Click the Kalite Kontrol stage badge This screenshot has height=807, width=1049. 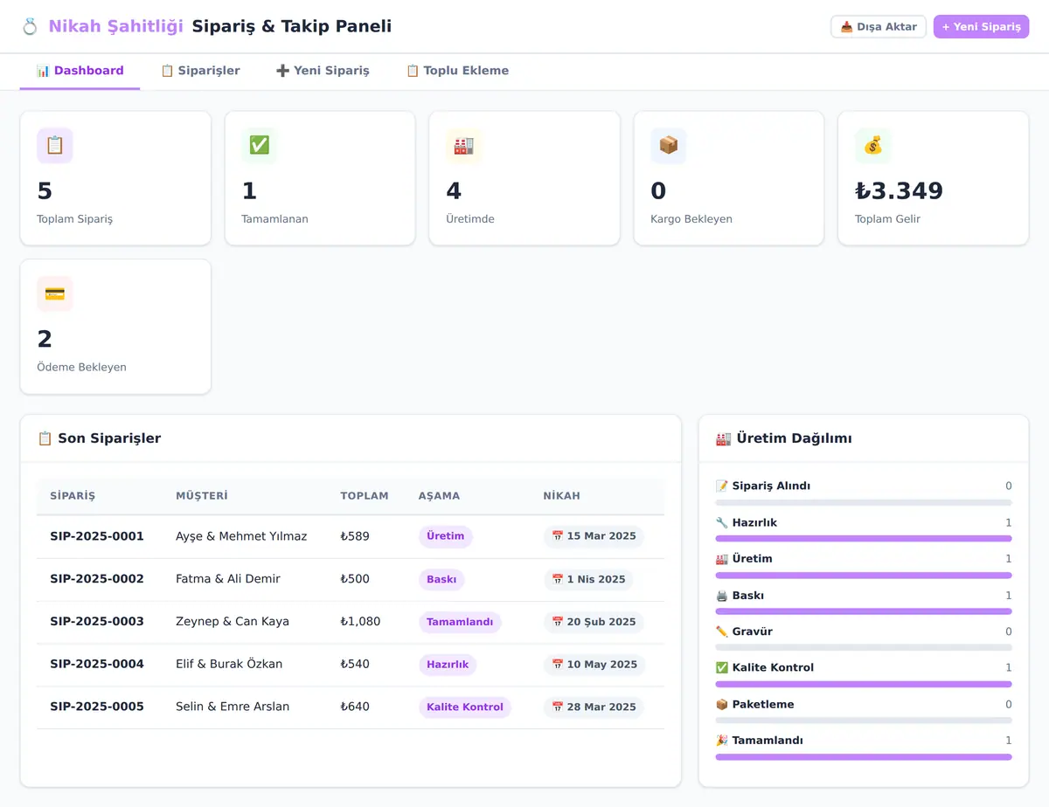[x=464, y=707]
